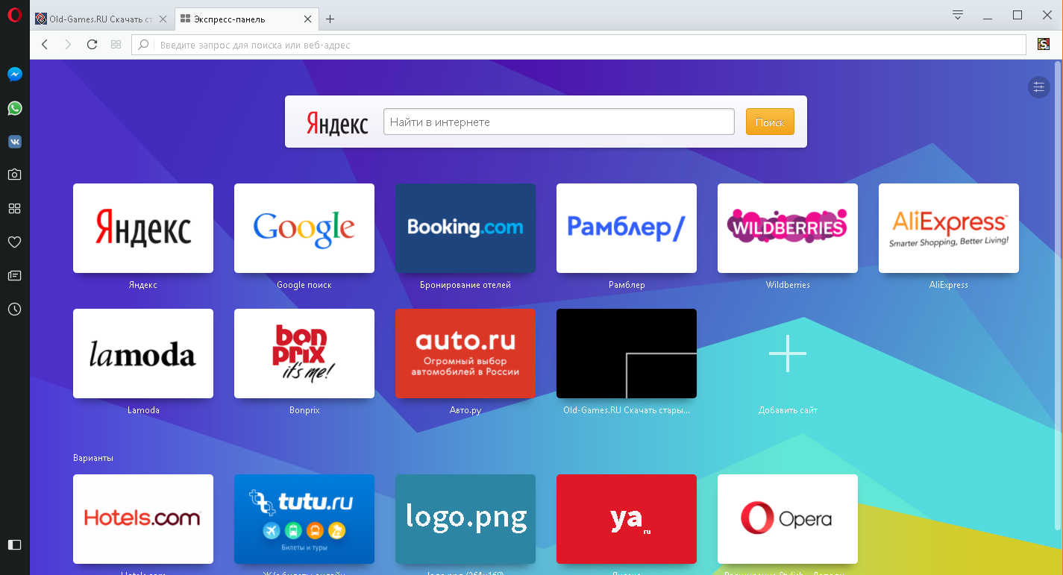Close the Old-Games.RU tab

(x=163, y=19)
